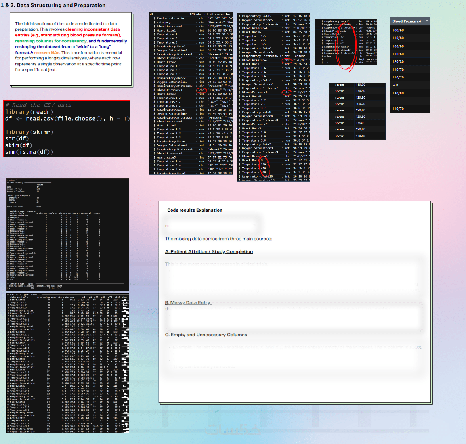This screenshot has width=466, height=444.
Task: Click the $ Blood.Pressure1 row in str output
Action: 192,27
